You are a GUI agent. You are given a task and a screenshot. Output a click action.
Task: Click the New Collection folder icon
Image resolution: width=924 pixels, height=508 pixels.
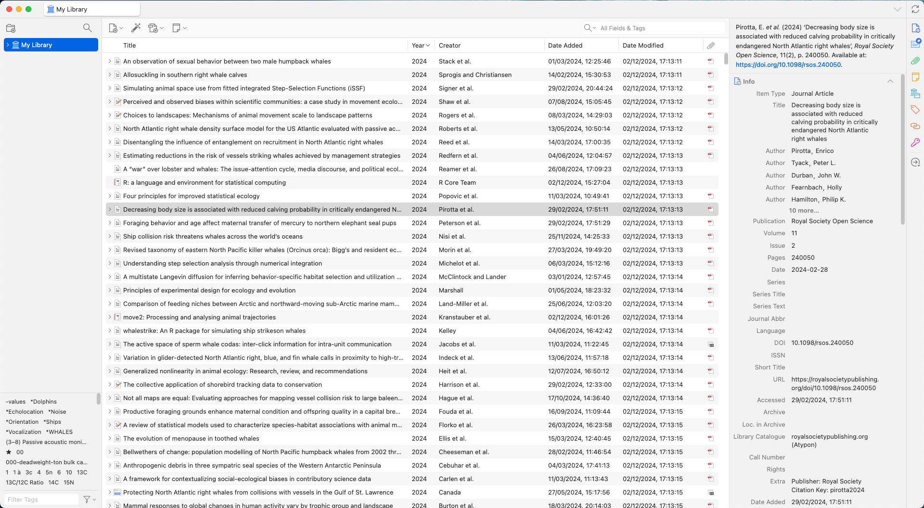tap(11, 28)
